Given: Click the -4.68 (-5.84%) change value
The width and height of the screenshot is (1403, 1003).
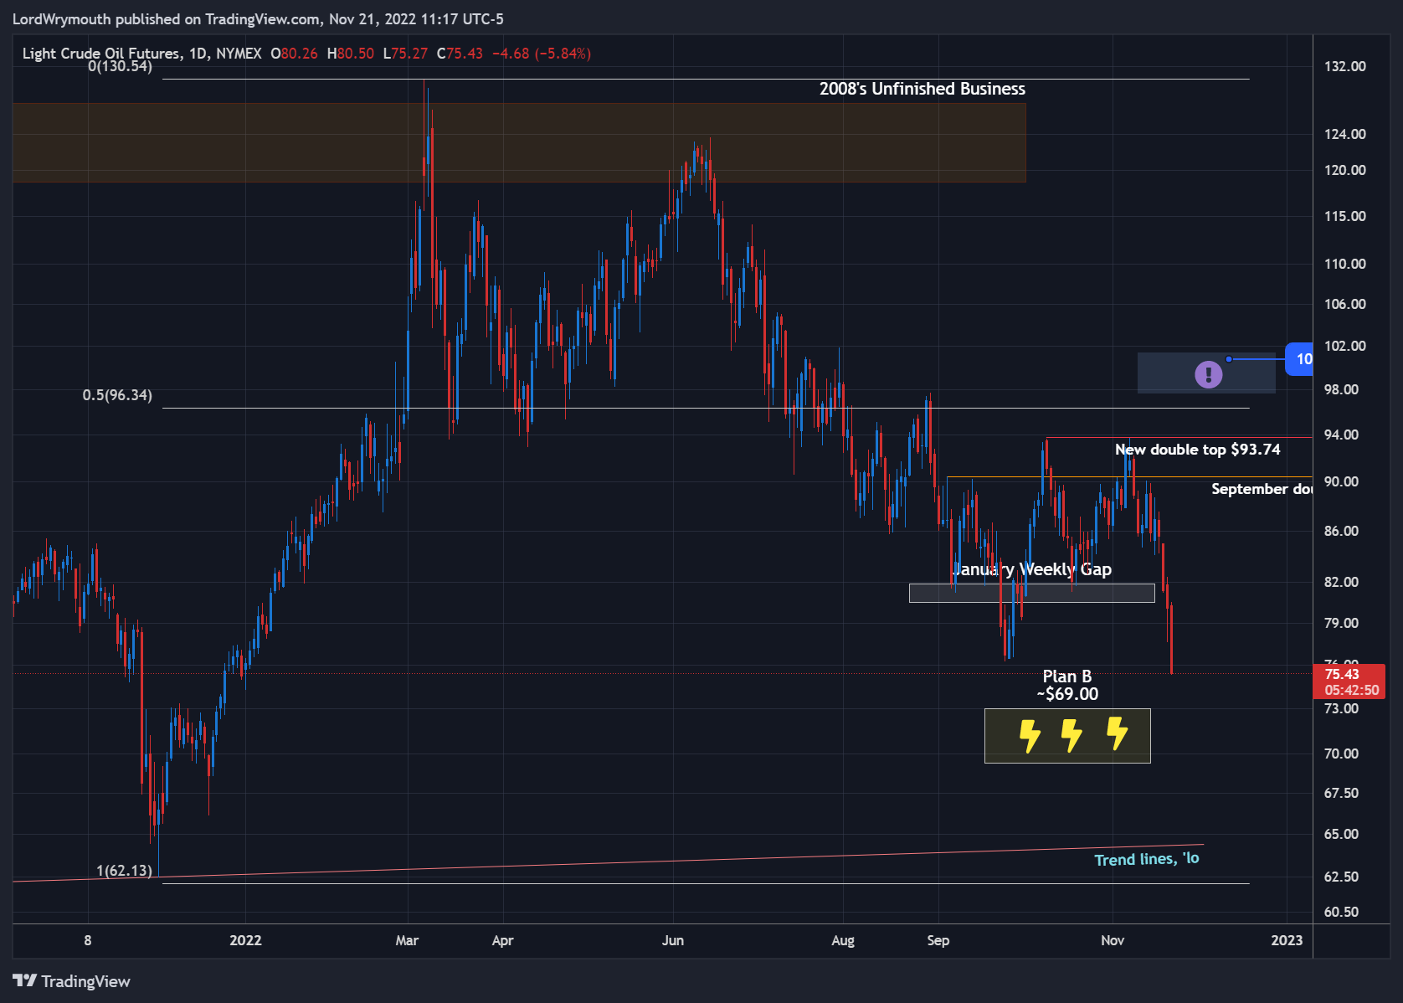Looking at the screenshot, I should [542, 54].
